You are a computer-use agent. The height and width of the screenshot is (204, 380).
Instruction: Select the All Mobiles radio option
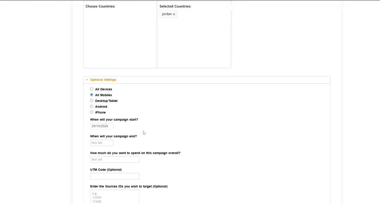point(91,95)
